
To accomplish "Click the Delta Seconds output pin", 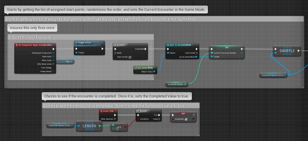I will coord(115,119).
